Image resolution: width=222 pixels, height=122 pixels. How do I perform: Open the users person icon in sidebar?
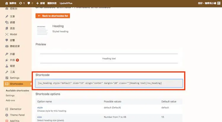pos(7,66)
